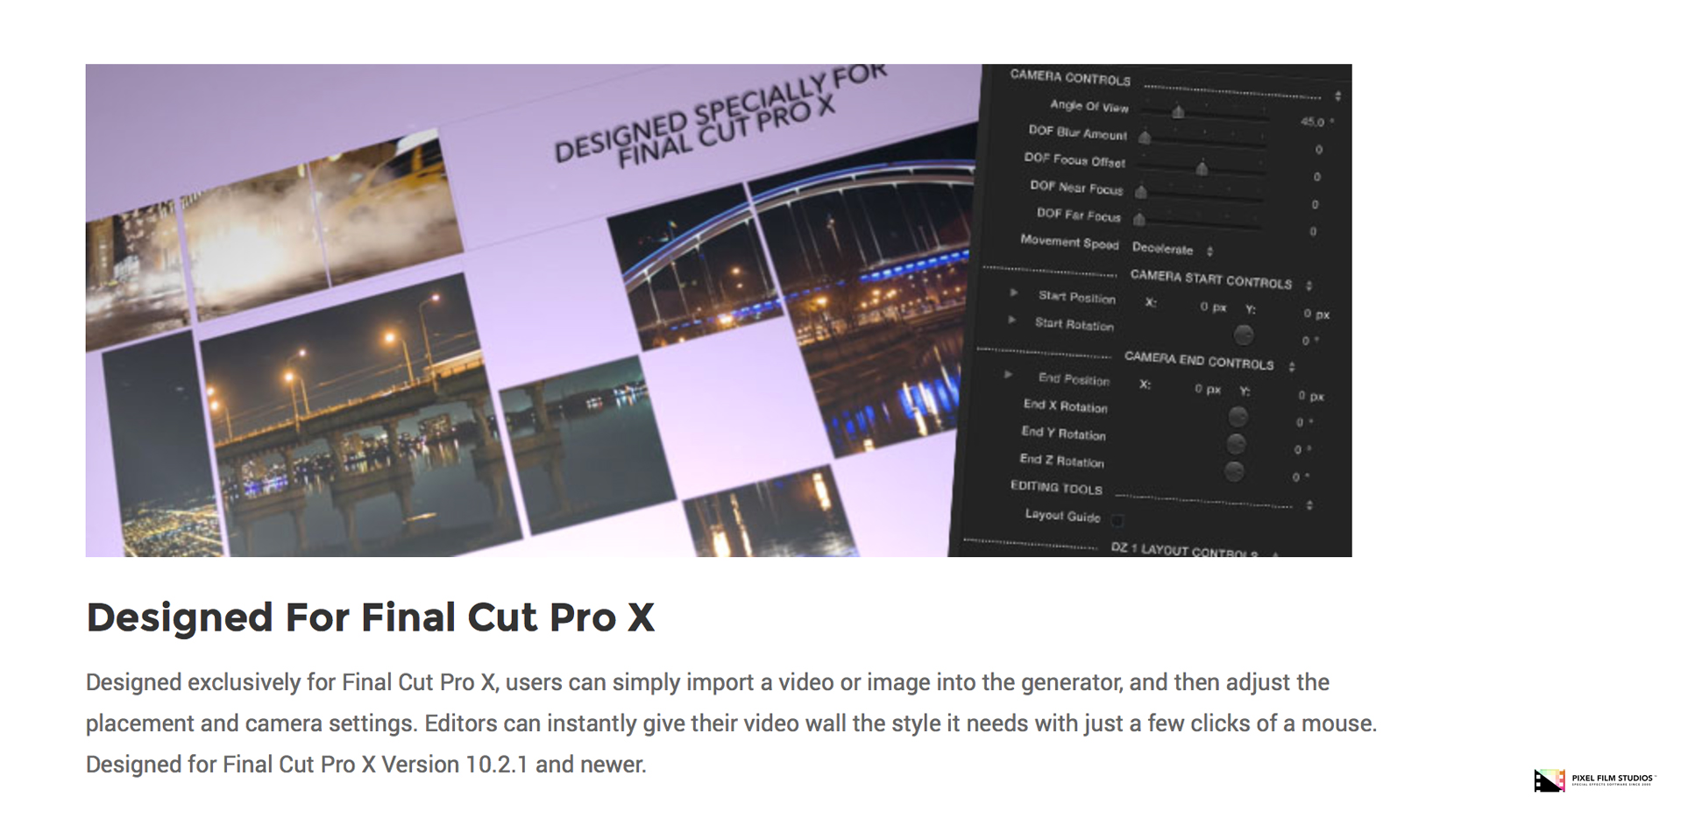Click the "Designed For Final Cut Pro X" heading
This screenshot has width=1681, height=825.
click(370, 617)
